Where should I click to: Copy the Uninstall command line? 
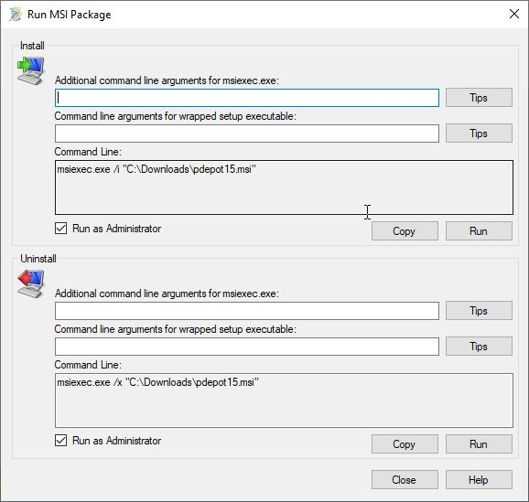(x=405, y=444)
